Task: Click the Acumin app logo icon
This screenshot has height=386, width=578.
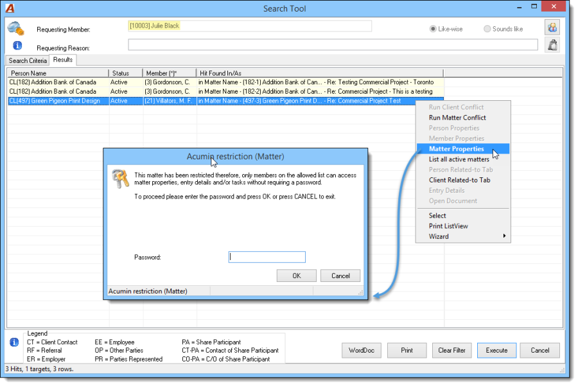Action: [x=10, y=8]
